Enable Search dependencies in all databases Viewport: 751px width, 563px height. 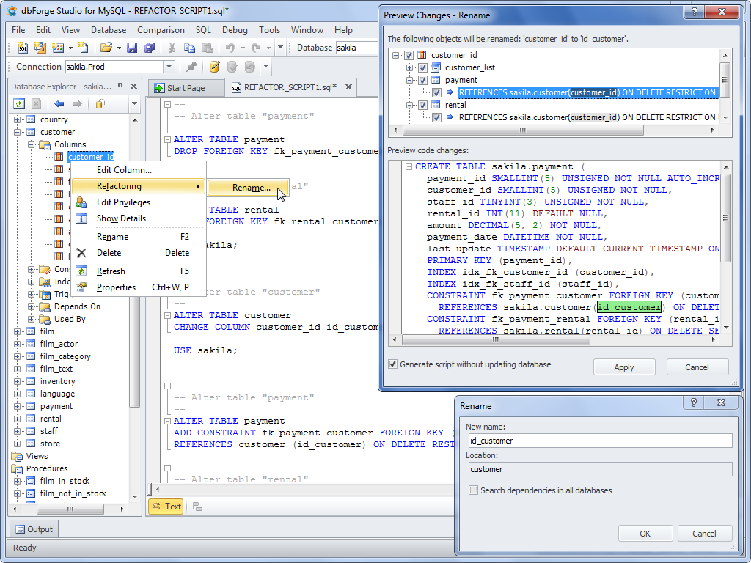pyautogui.click(x=474, y=490)
